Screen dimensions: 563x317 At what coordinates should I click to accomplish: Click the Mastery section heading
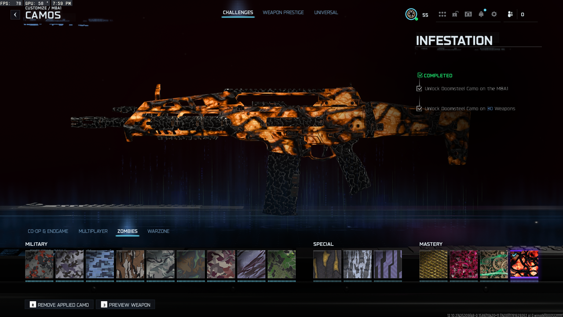pos(431,244)
